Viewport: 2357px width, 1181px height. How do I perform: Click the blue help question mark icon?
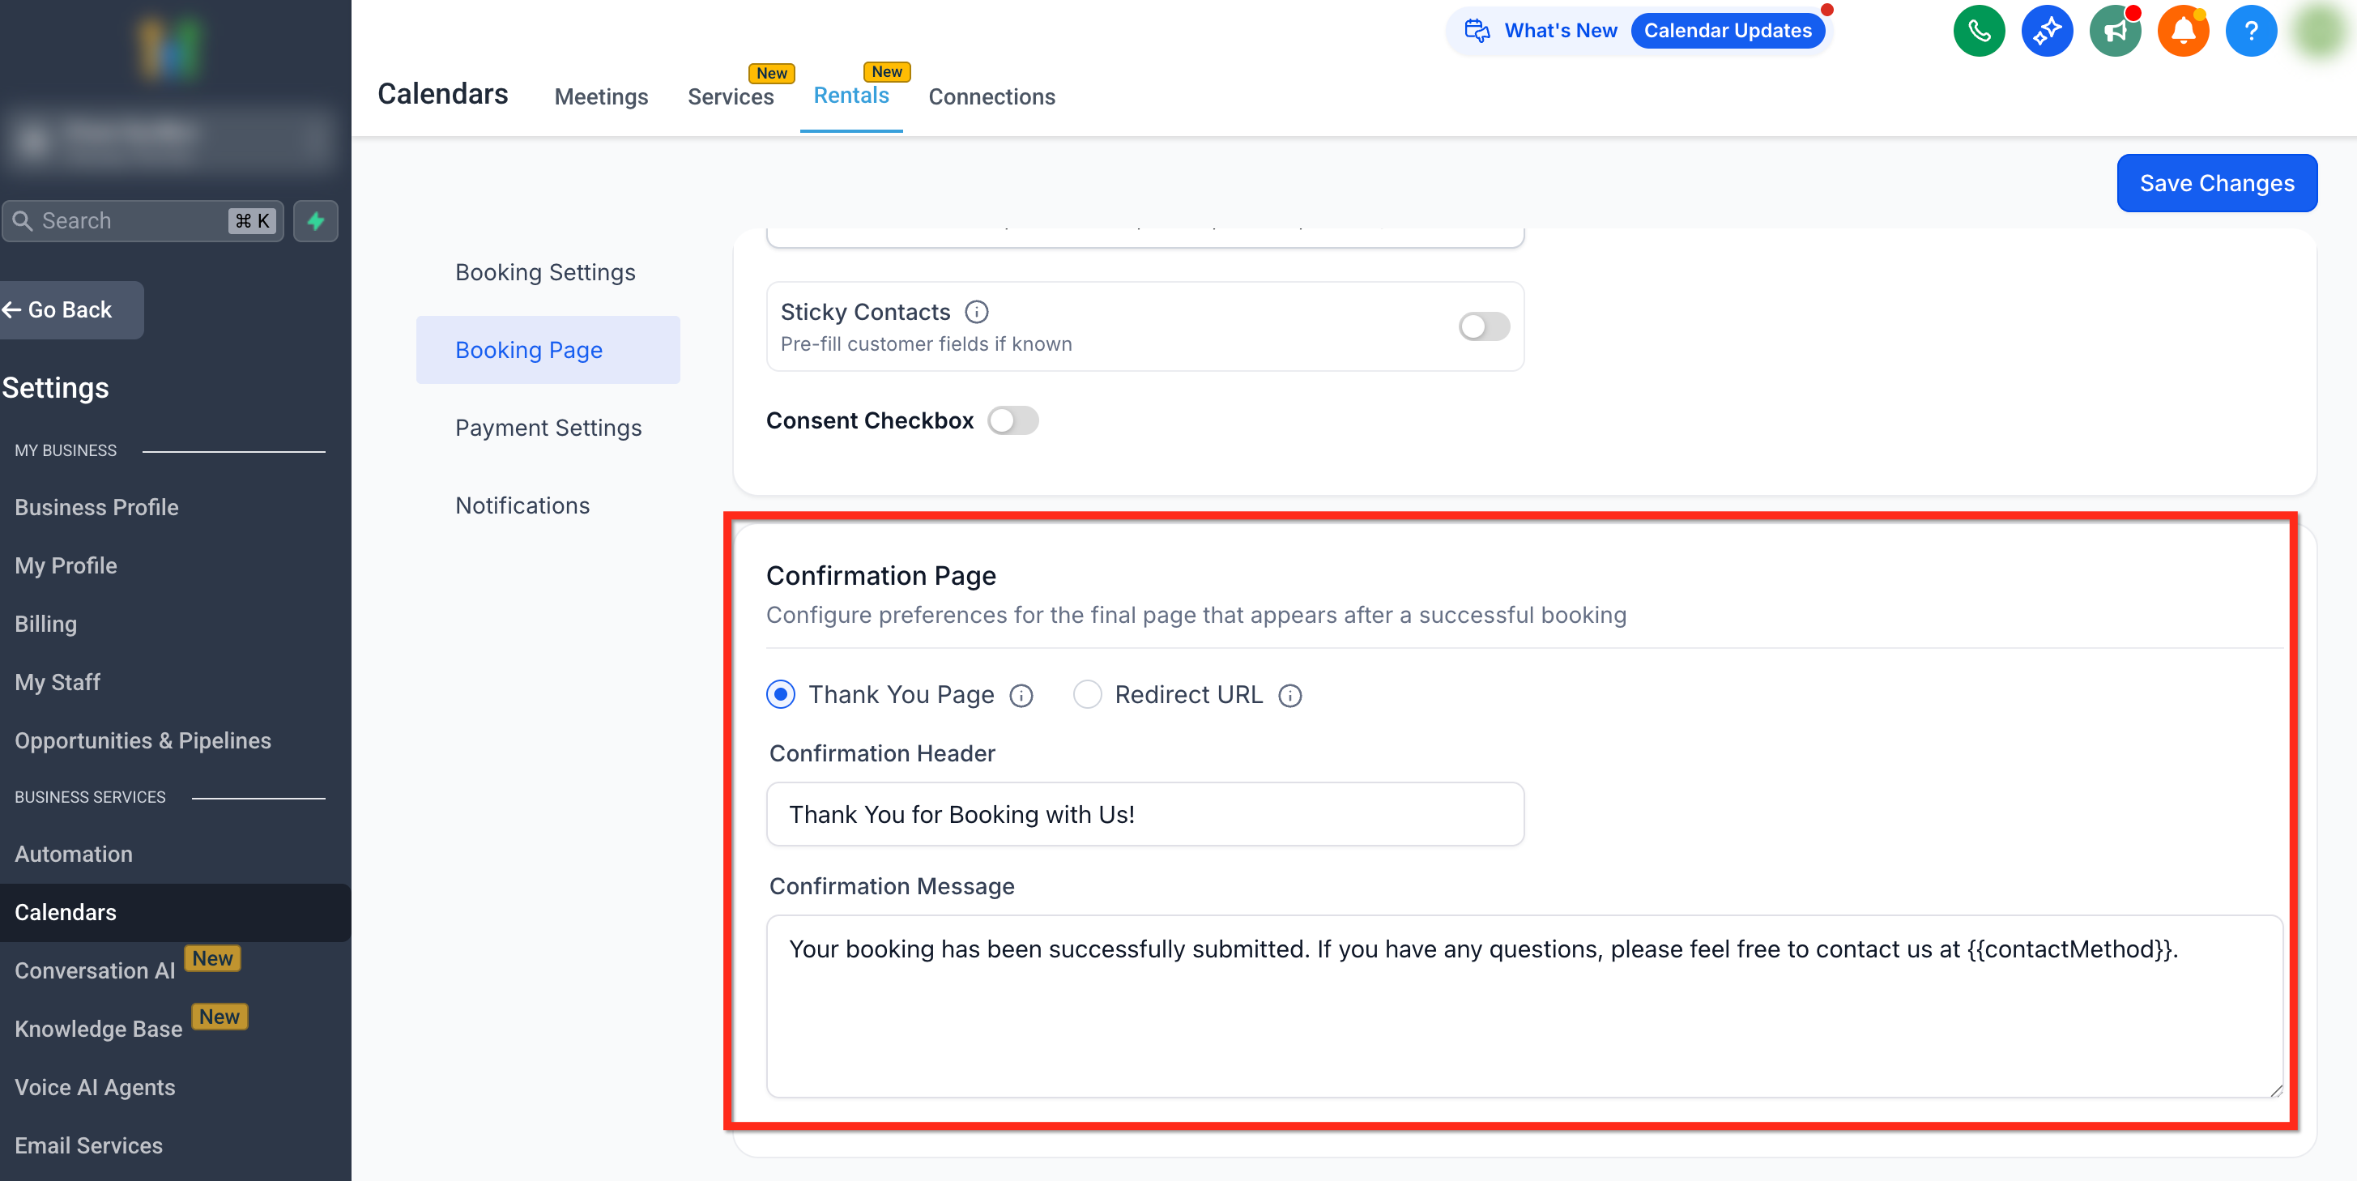(x=2250, y=31)
